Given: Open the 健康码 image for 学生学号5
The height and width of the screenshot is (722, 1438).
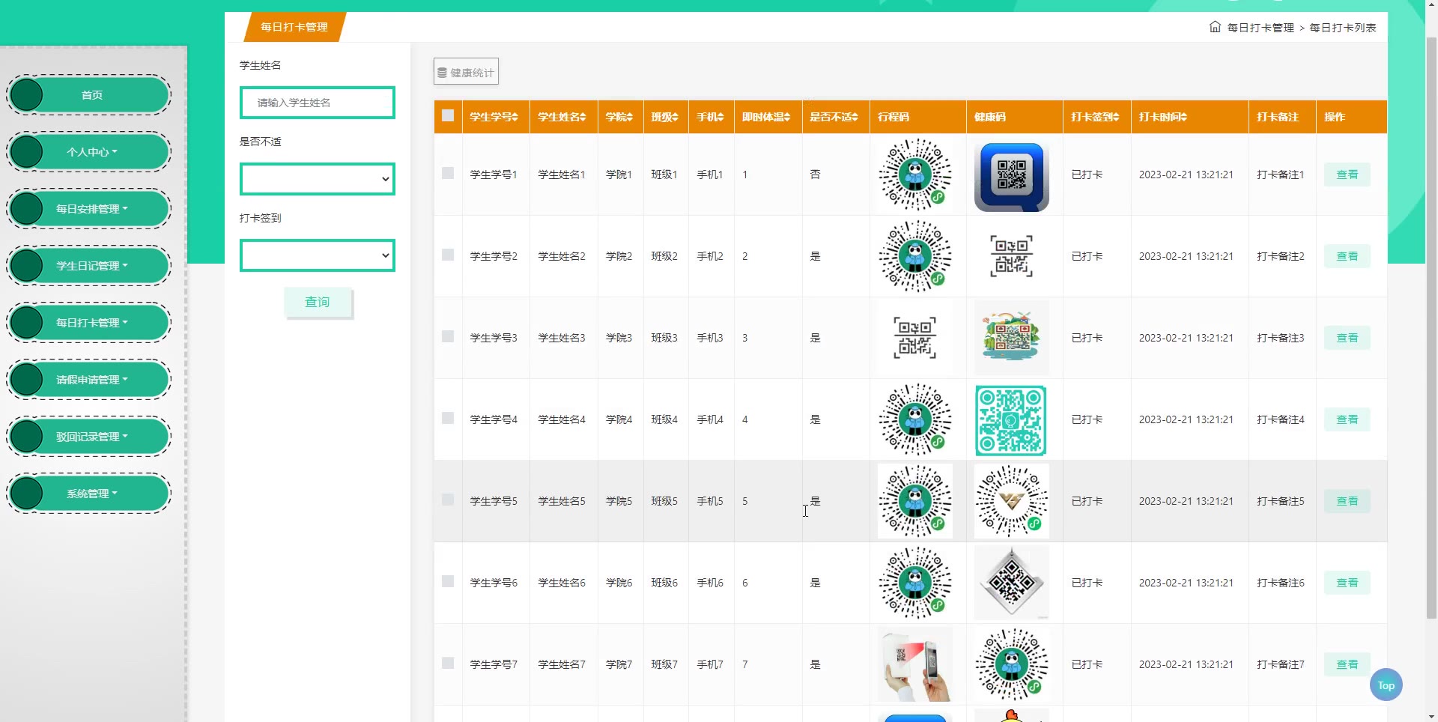Looking at the screenshot, I should pyautogui.click(x=1012, y=501).
